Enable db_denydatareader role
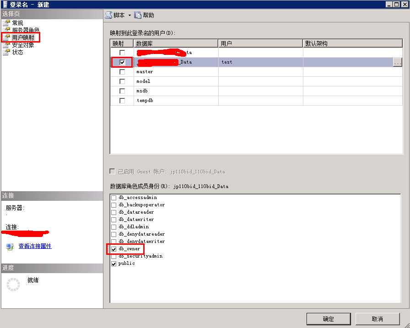410x328 pixels. pyautogui.click(x=114, y=234)
